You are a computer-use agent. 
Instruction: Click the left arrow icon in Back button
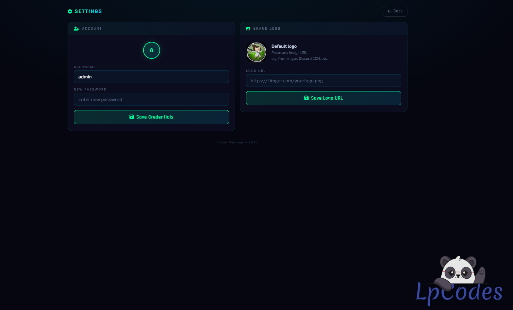[389, 11]
